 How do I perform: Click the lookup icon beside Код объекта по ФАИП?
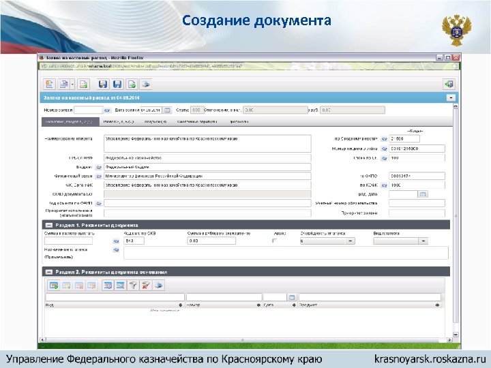coord(98,203)
